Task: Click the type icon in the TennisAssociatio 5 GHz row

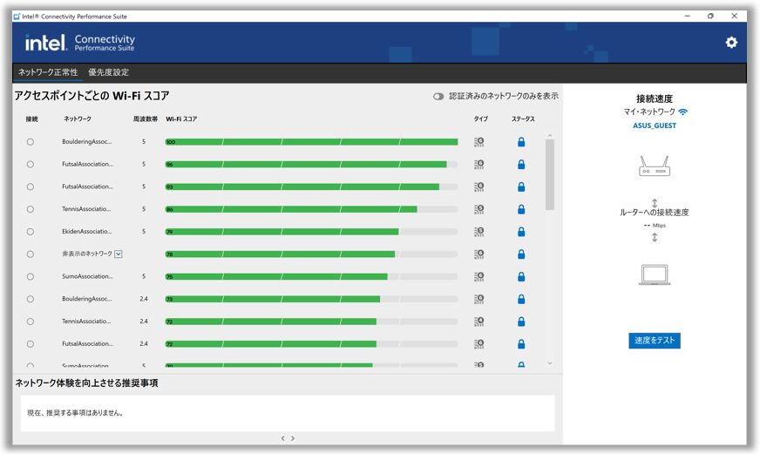Action: [478, 209]
